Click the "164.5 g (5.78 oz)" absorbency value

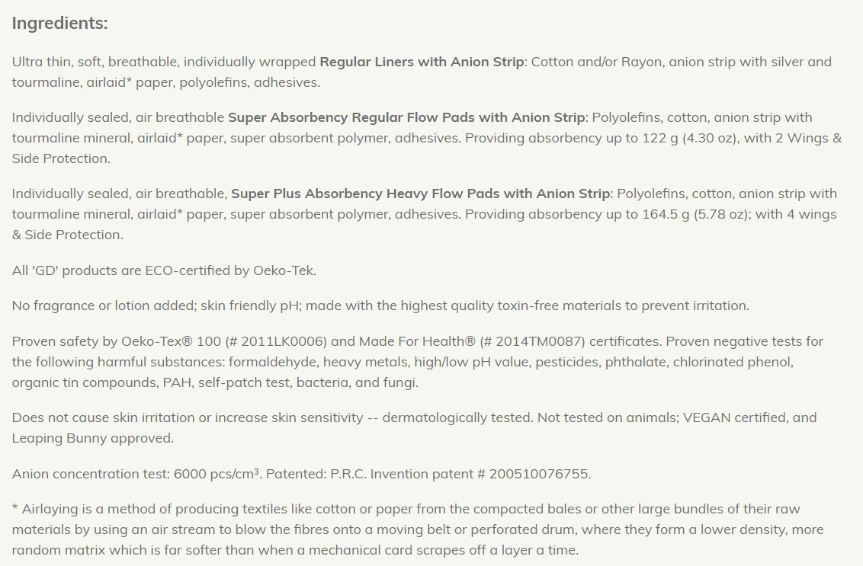point(692,214)
